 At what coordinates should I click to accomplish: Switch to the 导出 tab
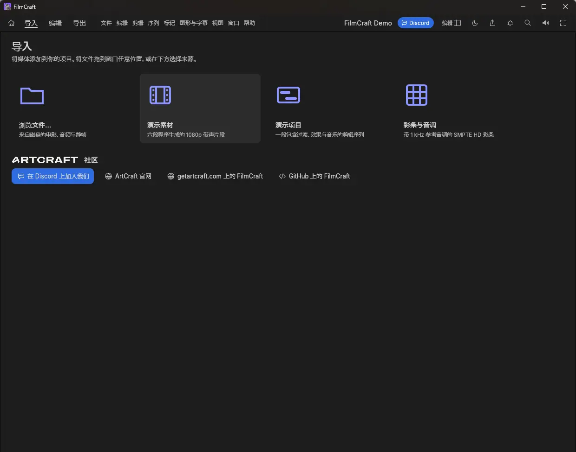tap(79, 23)
